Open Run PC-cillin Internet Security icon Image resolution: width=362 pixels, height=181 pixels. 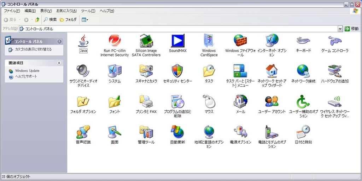pyautogui.click(x=115, y=41)
